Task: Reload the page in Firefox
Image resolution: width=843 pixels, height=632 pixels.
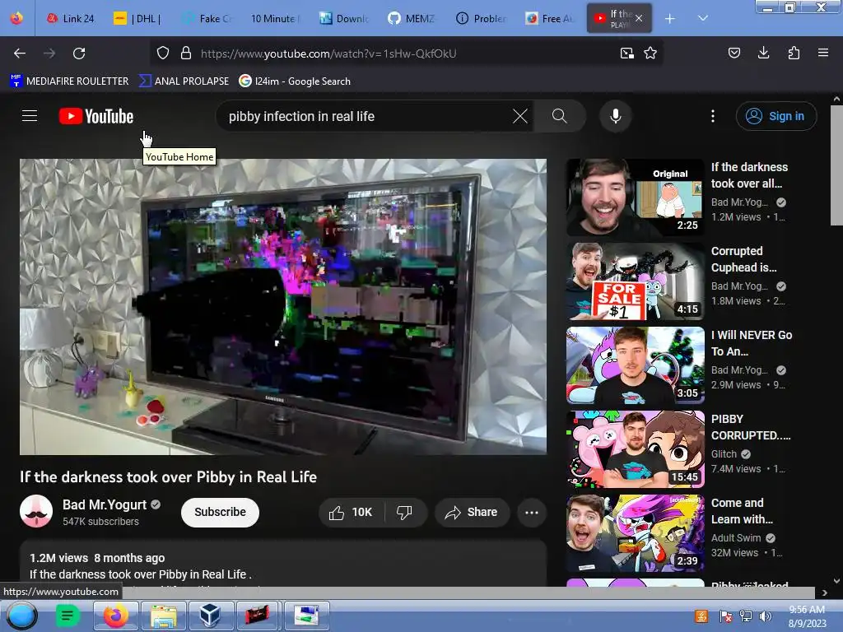Action: [x=79, y=53]
